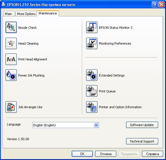Screen dimensions: 166x160
Task: Switch to the Main tab
Action: tap(9, 14)
